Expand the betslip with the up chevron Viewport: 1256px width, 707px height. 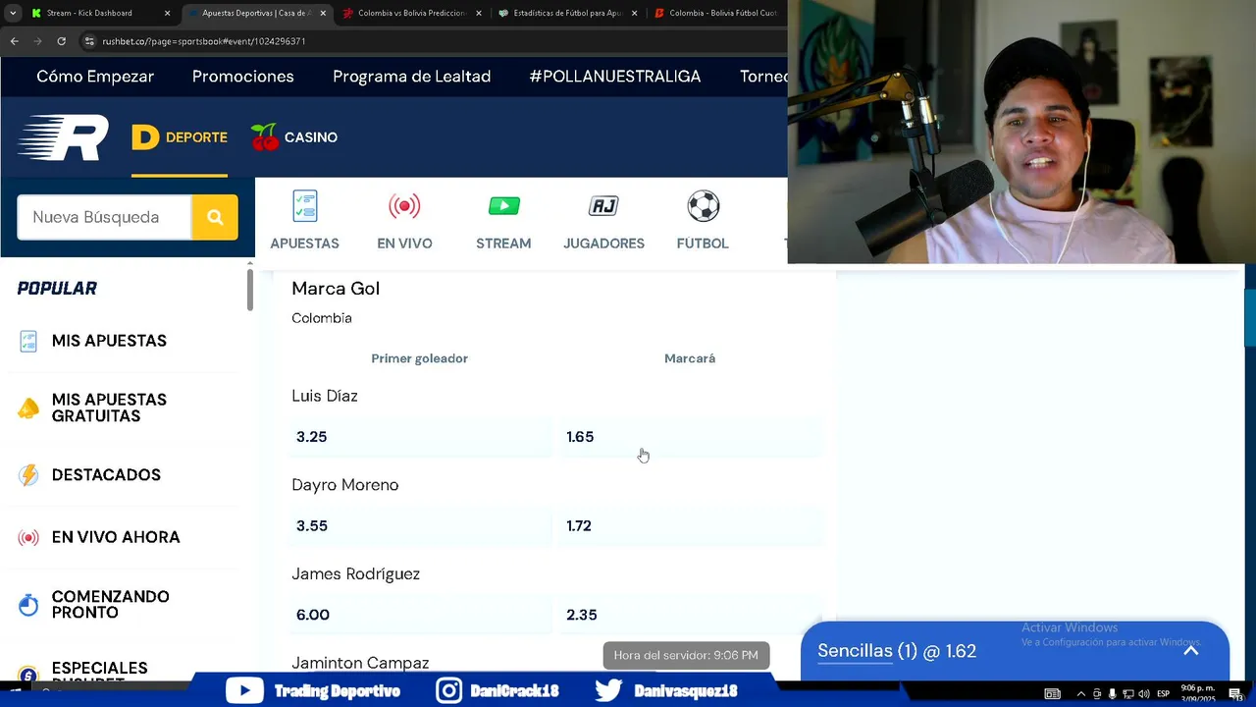[1190, 650]
